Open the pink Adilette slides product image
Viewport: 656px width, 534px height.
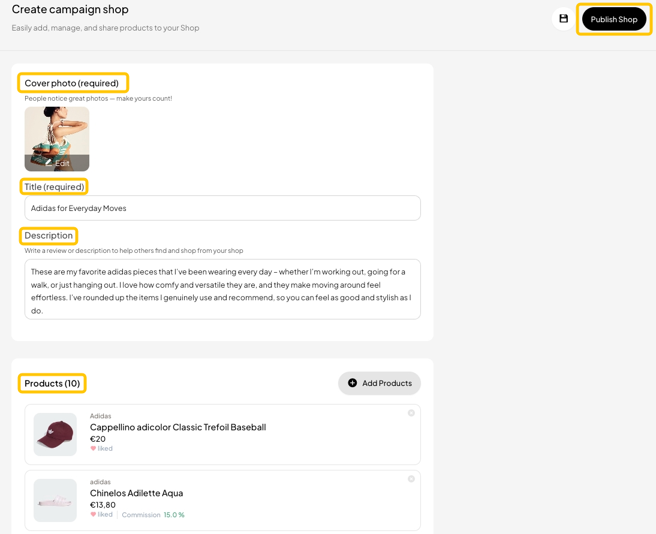point(55,500)
